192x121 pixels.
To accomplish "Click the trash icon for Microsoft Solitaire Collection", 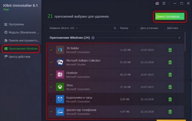I will [170, 62].
